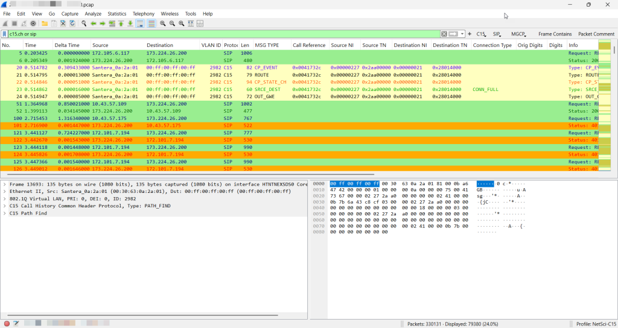Reload the capture file
Image resolution: width=618 pixels, height=328 pixels.
(72, 24)
